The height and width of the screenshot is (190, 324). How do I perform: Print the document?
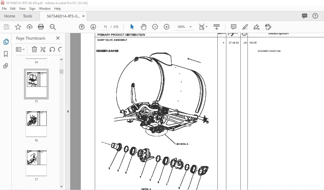41,27
